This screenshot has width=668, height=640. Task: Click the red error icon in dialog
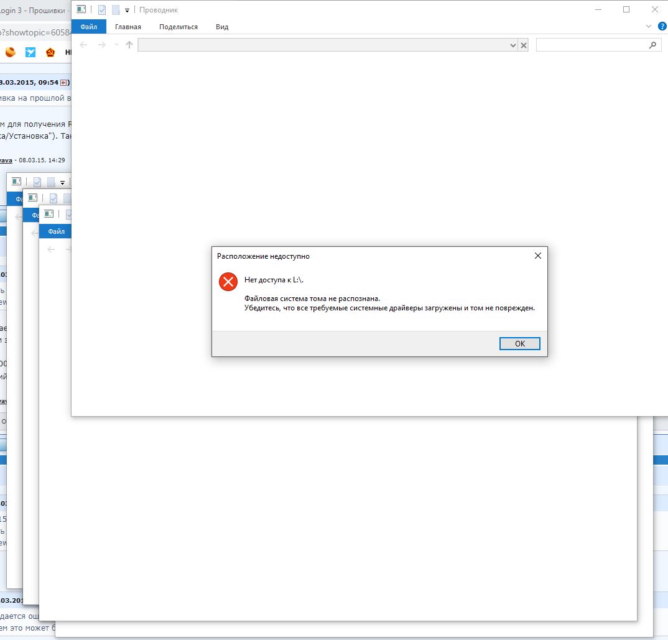point(228,282)
